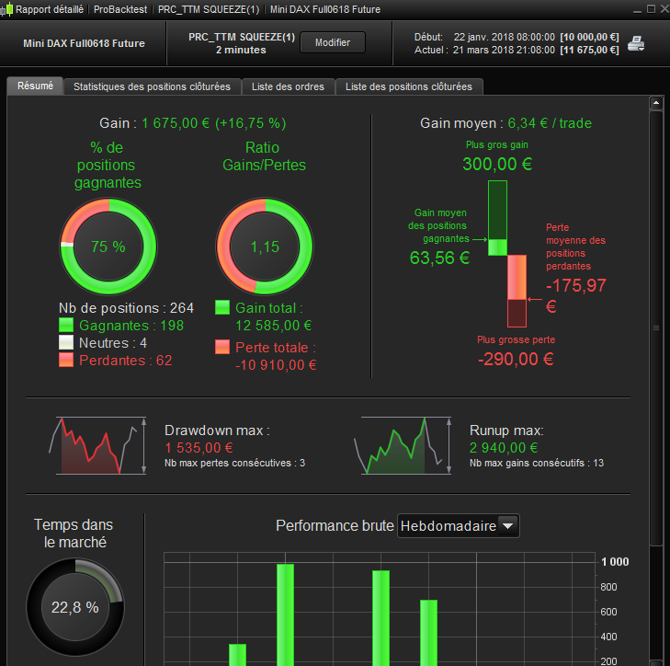Click the printer icon to print report
The height and width of the screenshot is (666, 670).
(x=636, y=43)
